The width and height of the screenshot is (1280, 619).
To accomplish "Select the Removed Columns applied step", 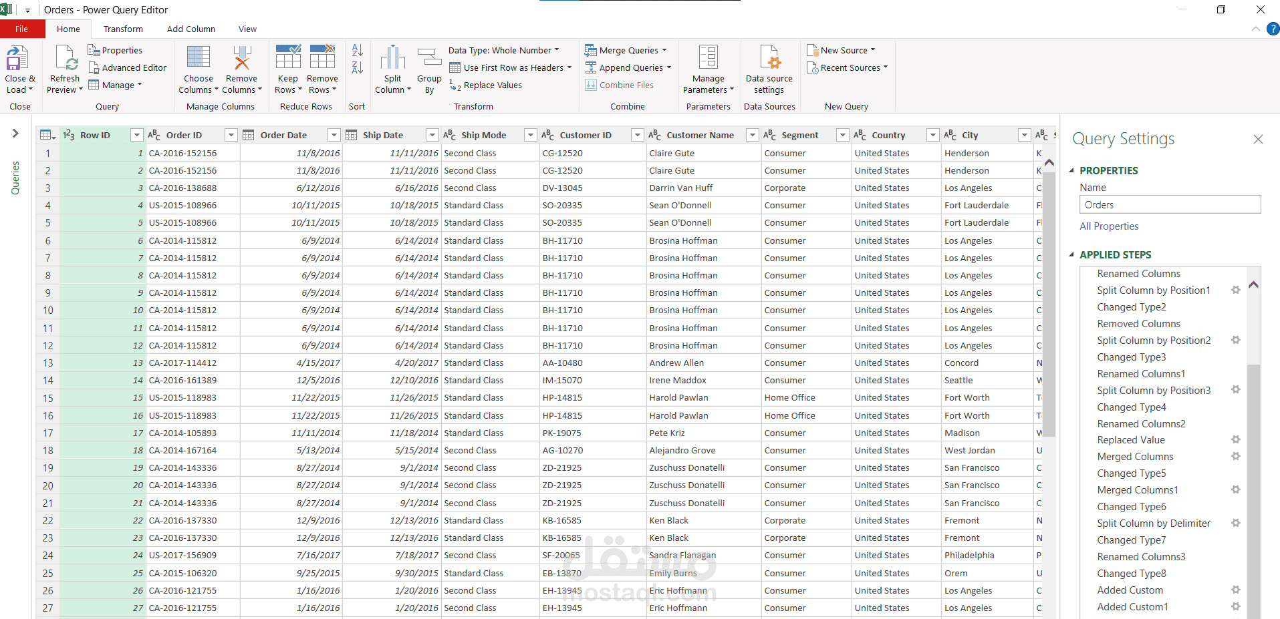I will coord(1138,324).
